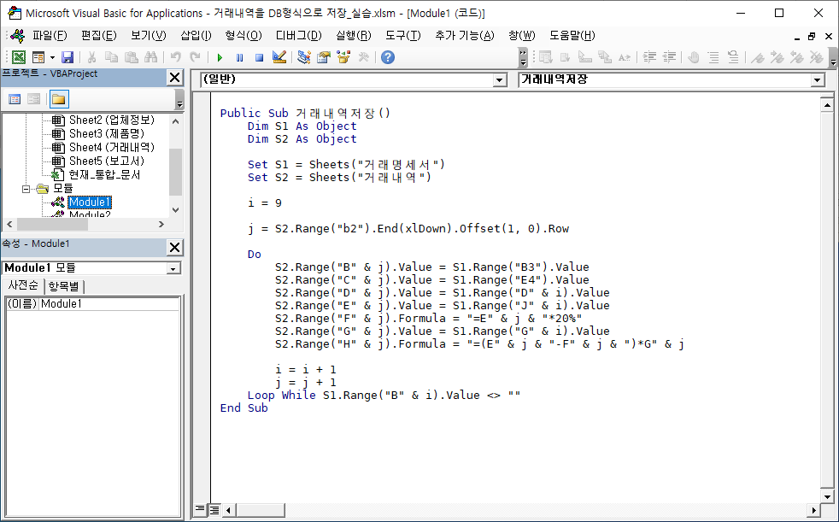Open the Object Browser icon

[x=343, y=57]
